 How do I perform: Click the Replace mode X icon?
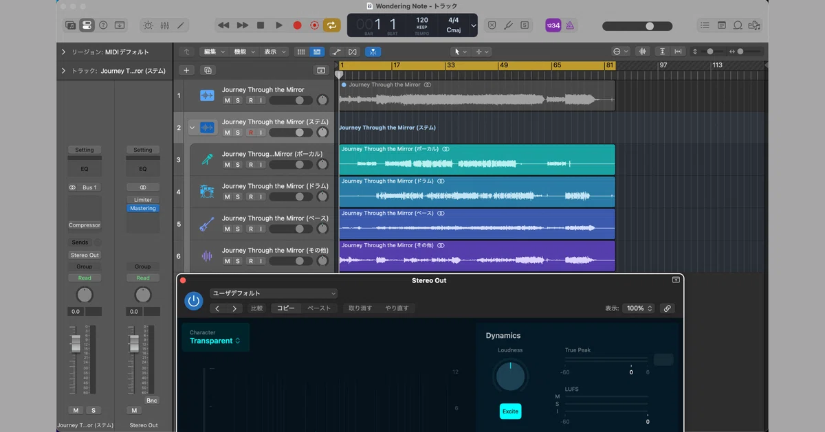492,25
